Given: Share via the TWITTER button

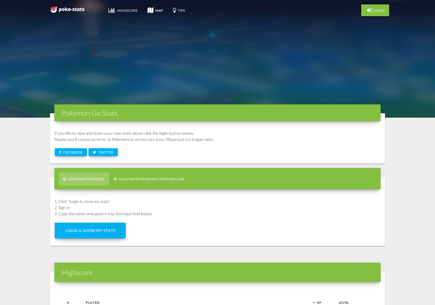Looking at the screenshot, I should tap(103, 152).
